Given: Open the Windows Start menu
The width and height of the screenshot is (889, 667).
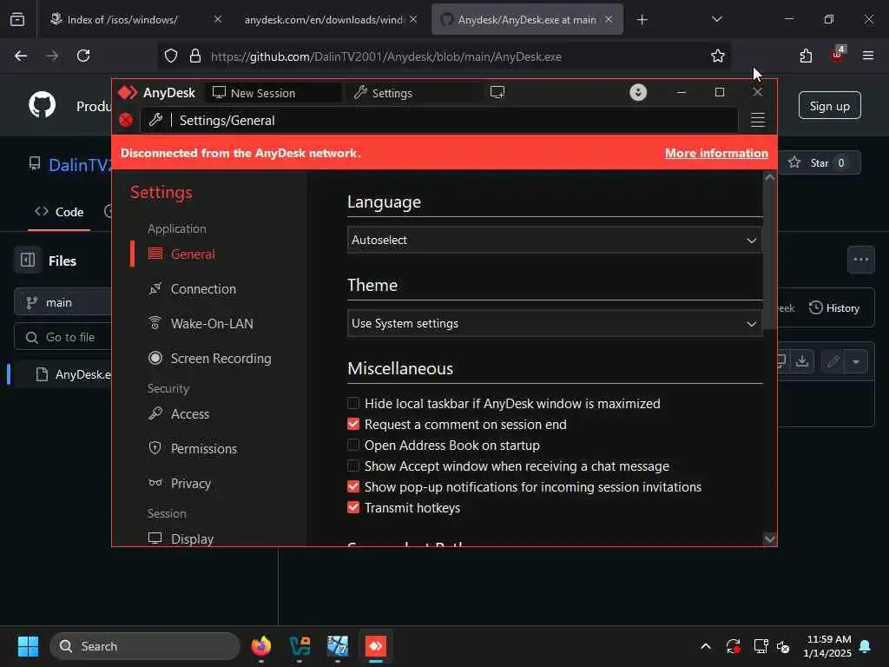Looking at the screenshot, I should point(28,646).
